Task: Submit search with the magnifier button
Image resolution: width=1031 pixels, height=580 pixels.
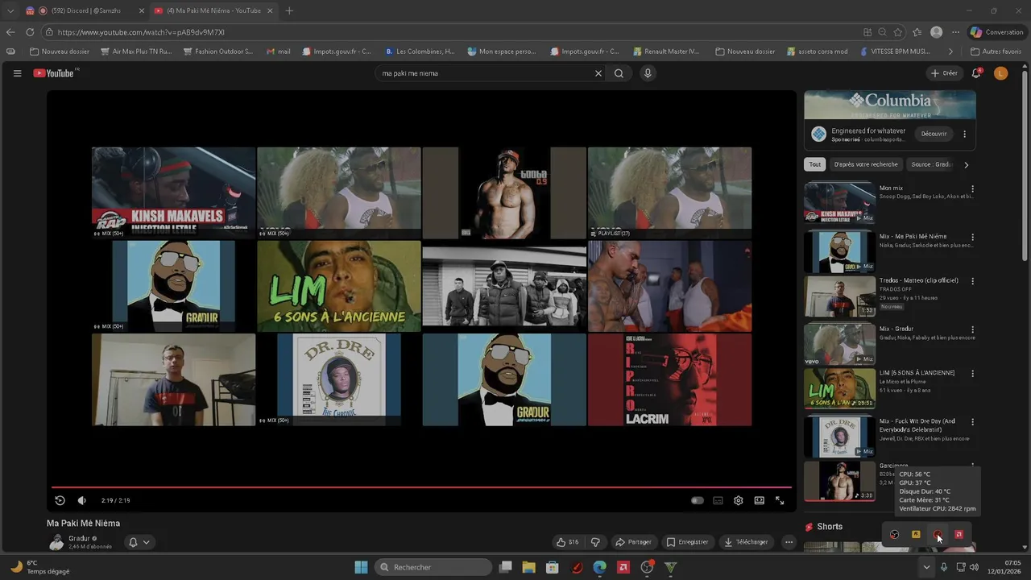Action: [x=619, y=73]
